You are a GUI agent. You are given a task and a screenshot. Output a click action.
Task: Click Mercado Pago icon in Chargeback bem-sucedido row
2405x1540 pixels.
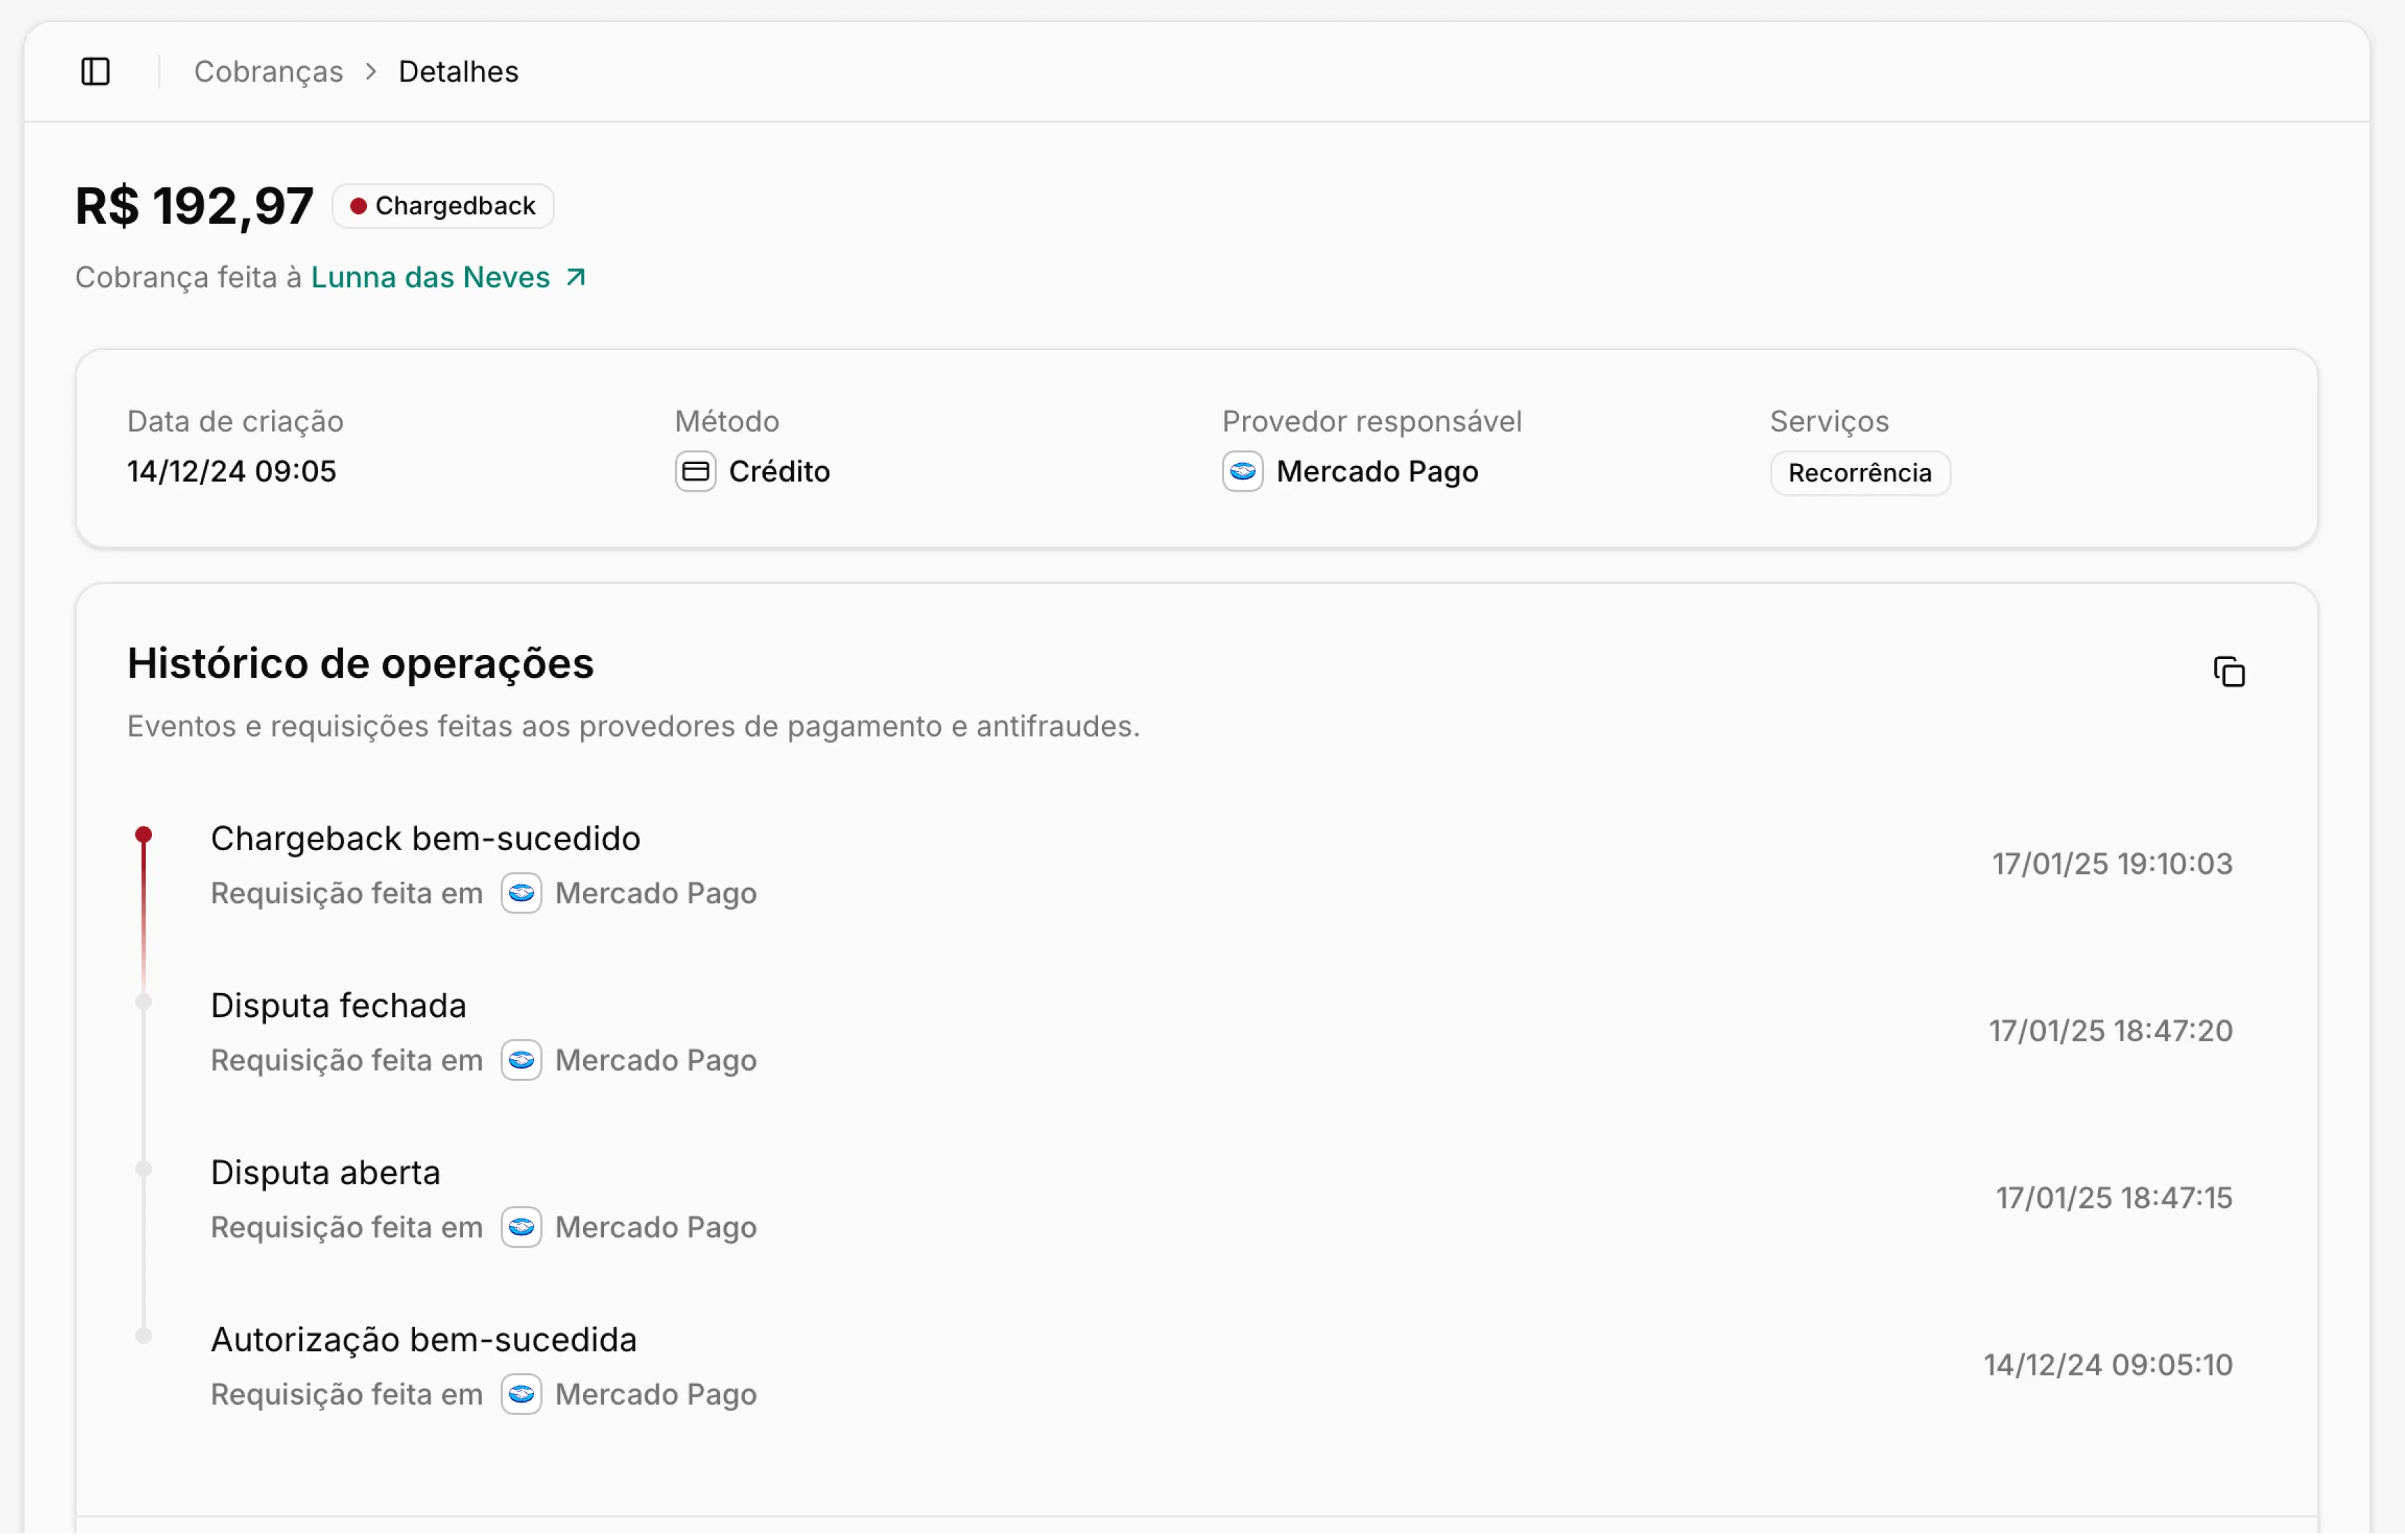(x=521, y=894)
